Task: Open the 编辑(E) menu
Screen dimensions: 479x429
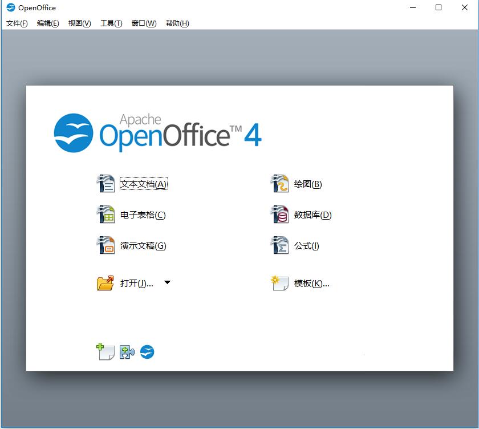Action: click(x=48, y=23)
